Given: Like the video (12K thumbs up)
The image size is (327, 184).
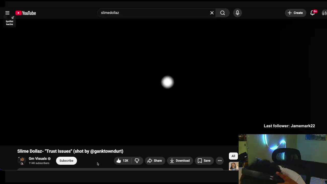Looking at the screenshot, I should (x=122, y=161).
